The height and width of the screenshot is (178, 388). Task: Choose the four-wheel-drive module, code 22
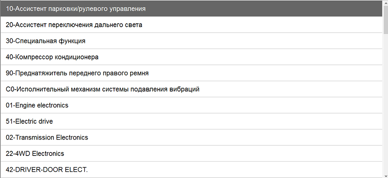click(x=35, y=154)
